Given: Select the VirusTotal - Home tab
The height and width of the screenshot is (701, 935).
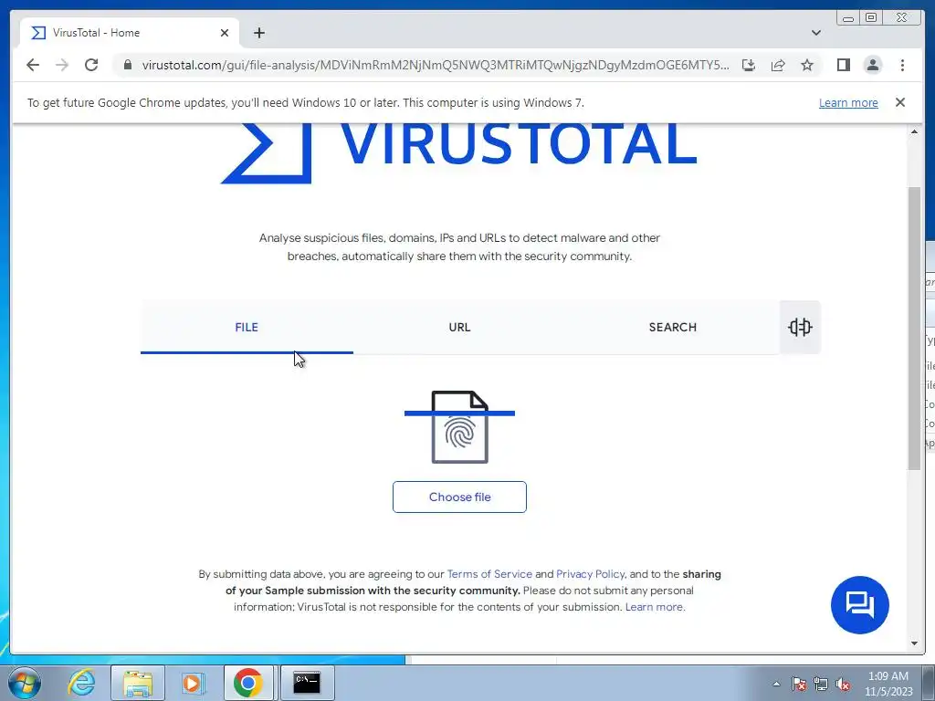Looking at the screenshot, I should [x=130, y=33].
